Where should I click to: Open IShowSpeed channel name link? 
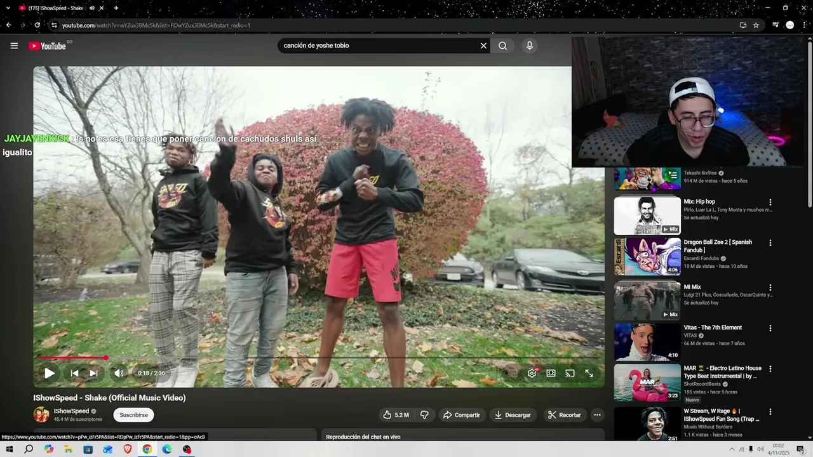click(x=71, y=411)
